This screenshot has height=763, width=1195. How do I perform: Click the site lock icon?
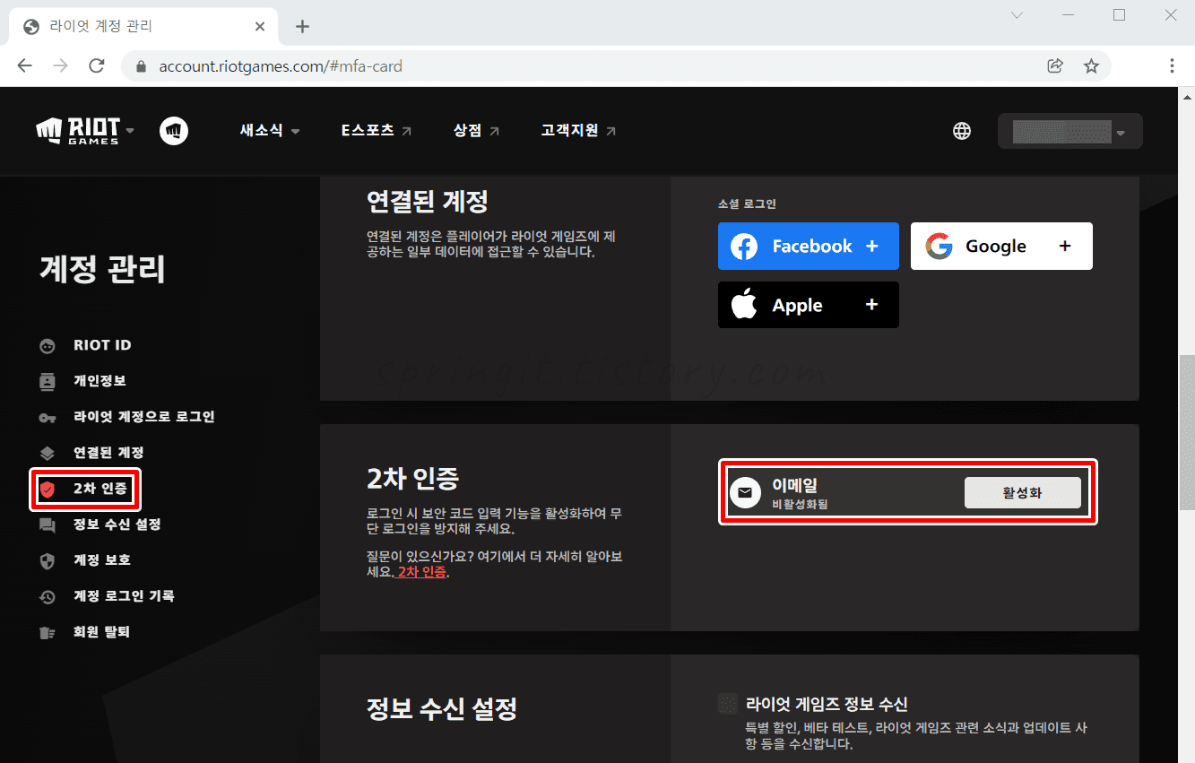click(140, 66)
